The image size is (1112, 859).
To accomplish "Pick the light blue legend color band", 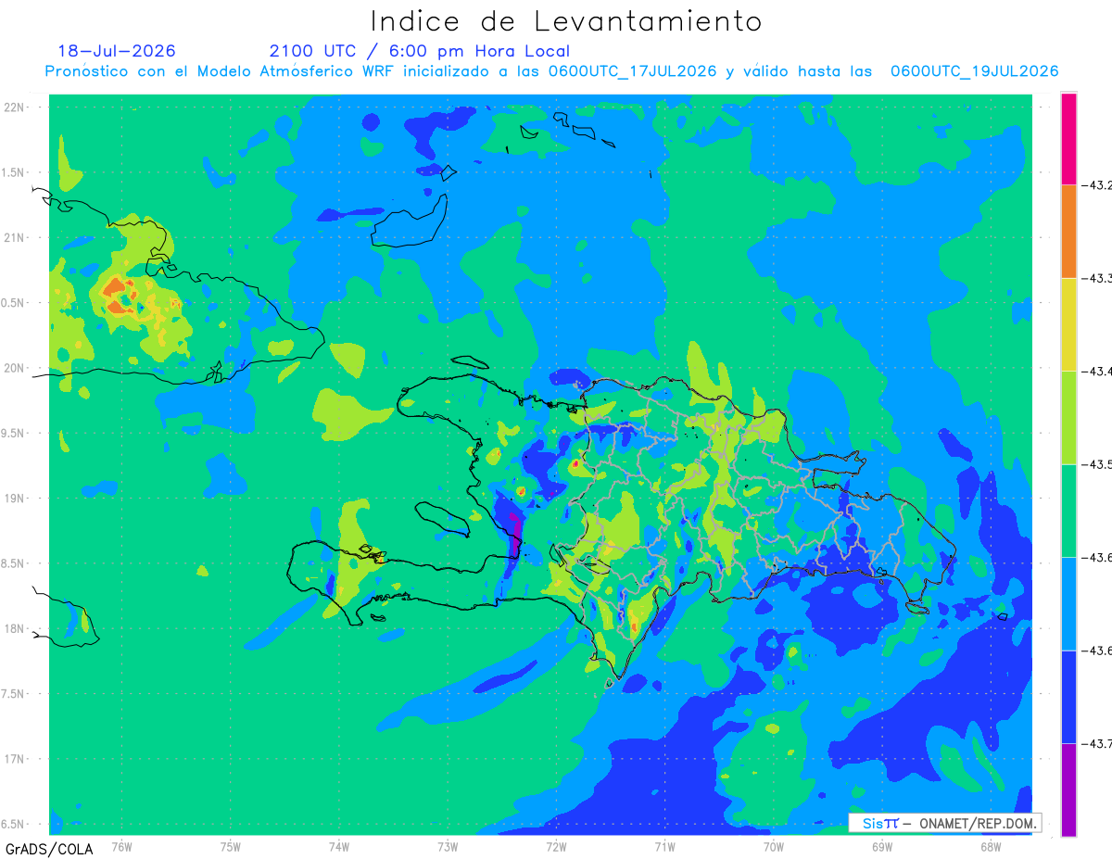I will pyautogui.click(x=1068, y=603).
